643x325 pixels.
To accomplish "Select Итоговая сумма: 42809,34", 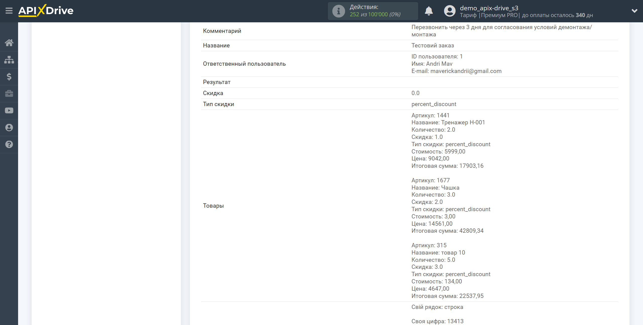I will click(447, 231).
